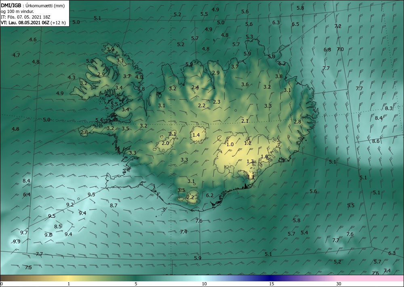The image size is (404, 287).
Task: Click the 8.5 map value
Action: point(58,226)
